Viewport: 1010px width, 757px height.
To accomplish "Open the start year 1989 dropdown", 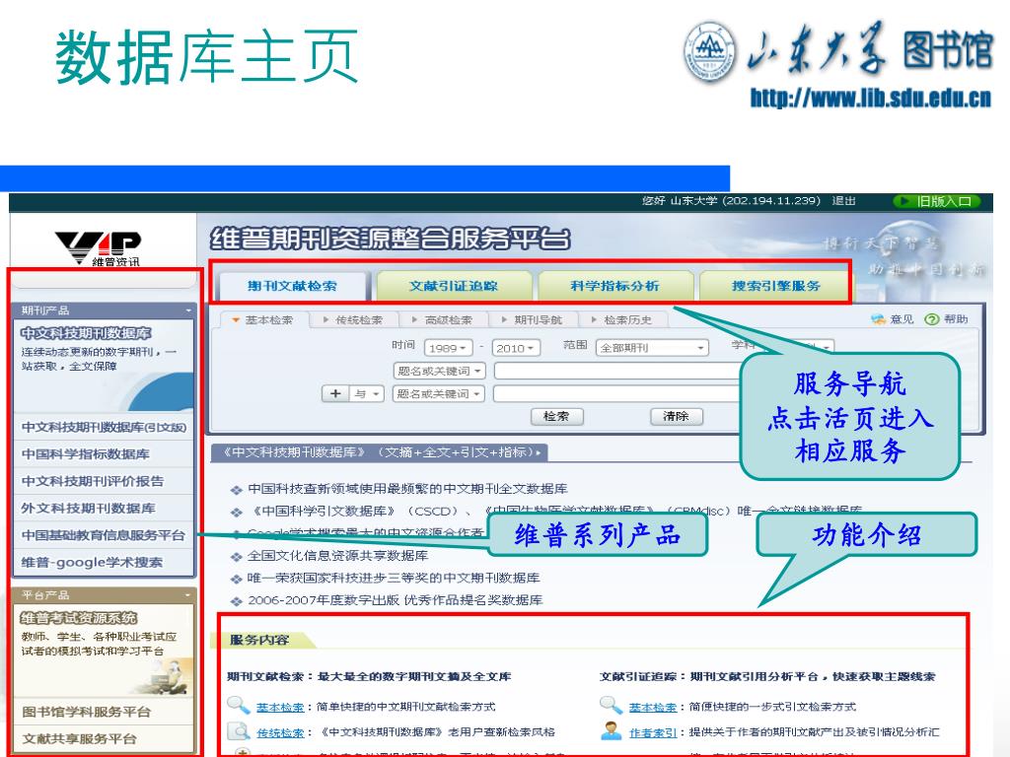I will [x=449, y=348].
